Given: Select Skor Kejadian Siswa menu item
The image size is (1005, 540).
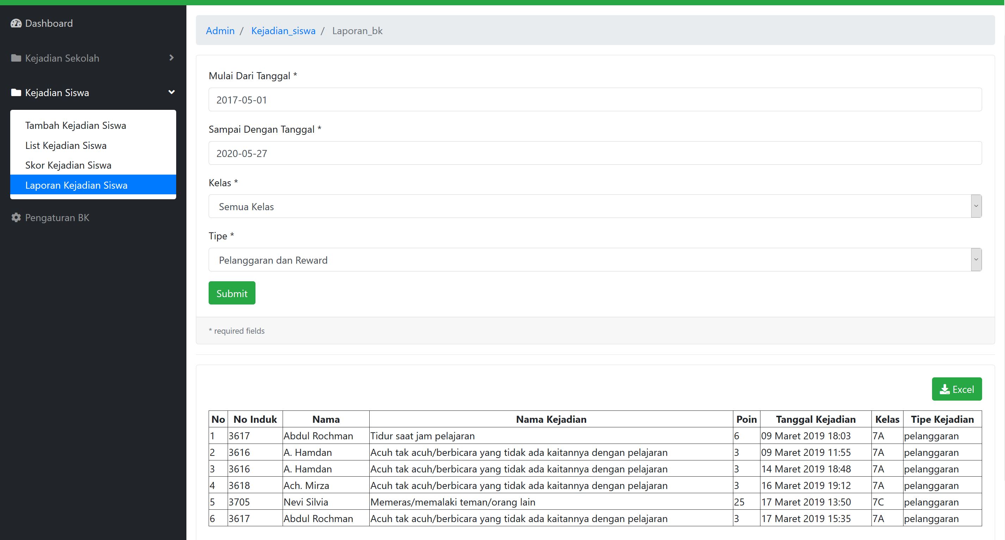Looking at the screenshot, I should coord(93,165).
